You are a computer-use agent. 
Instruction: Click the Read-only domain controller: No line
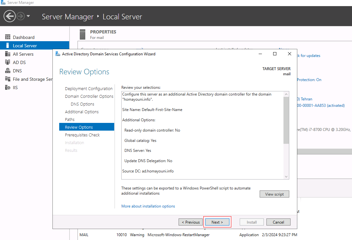(152, 130)
